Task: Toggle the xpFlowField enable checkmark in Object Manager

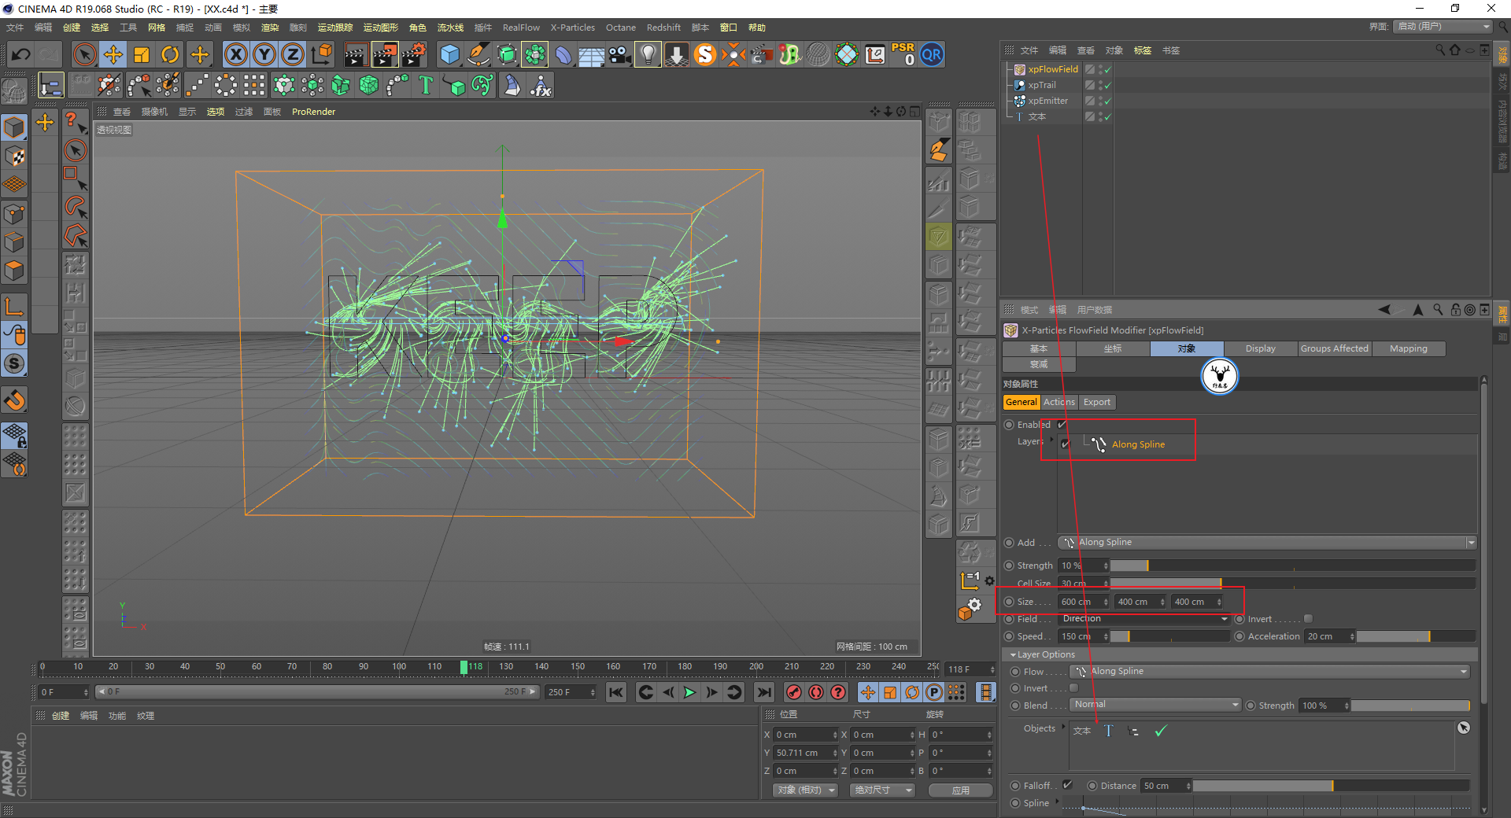Action: coord(1107,69)
